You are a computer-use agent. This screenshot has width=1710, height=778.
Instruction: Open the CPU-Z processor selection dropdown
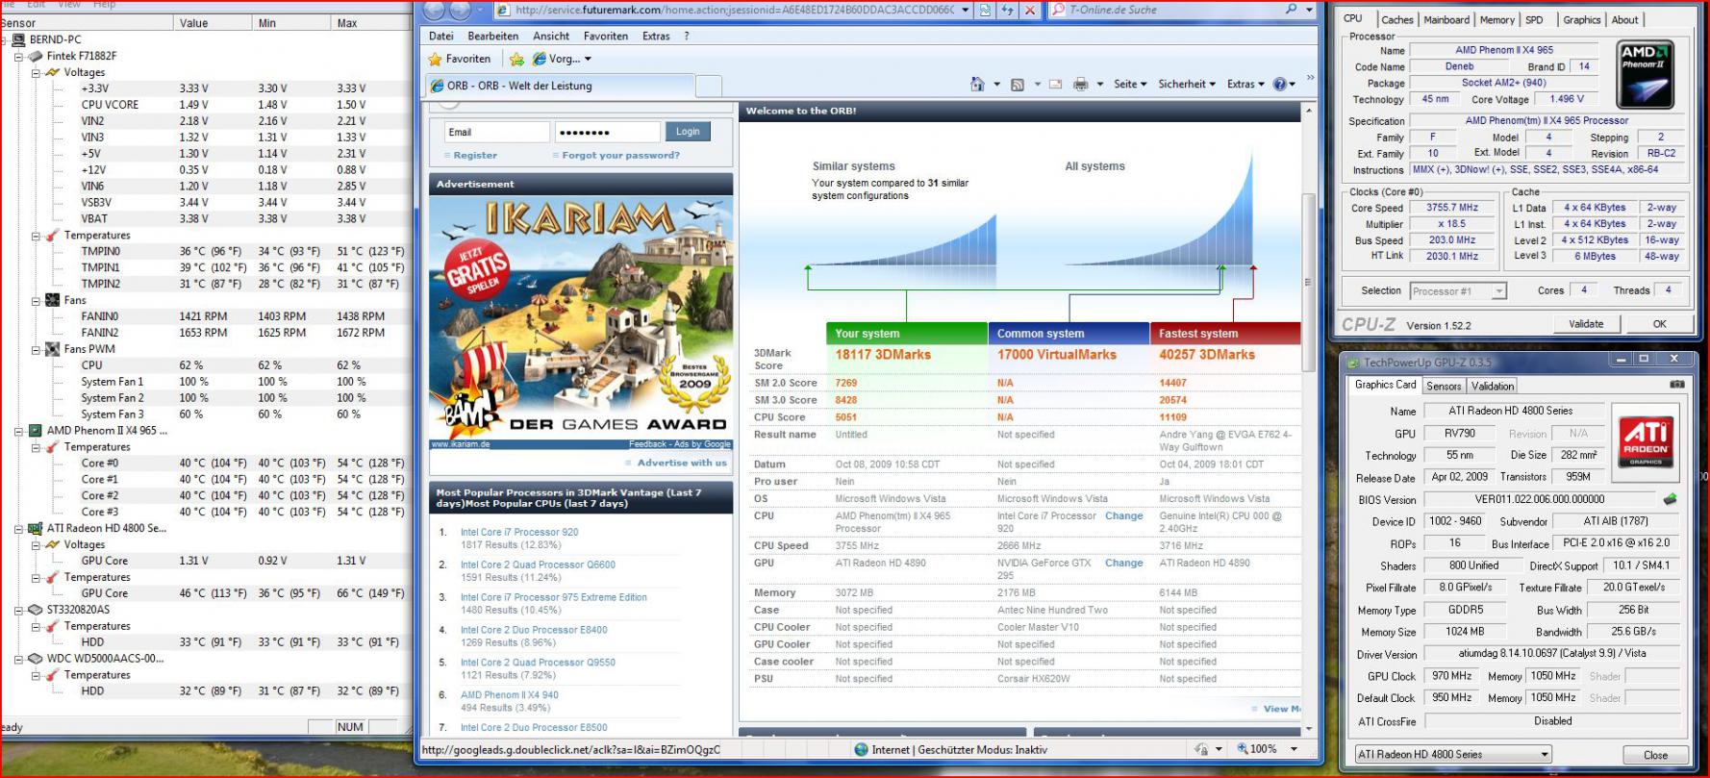coord(1497,290)
